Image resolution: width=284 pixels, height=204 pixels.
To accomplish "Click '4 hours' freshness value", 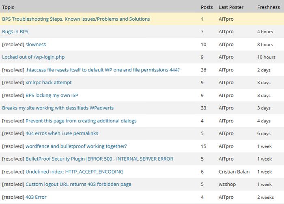I will point(265,32).
